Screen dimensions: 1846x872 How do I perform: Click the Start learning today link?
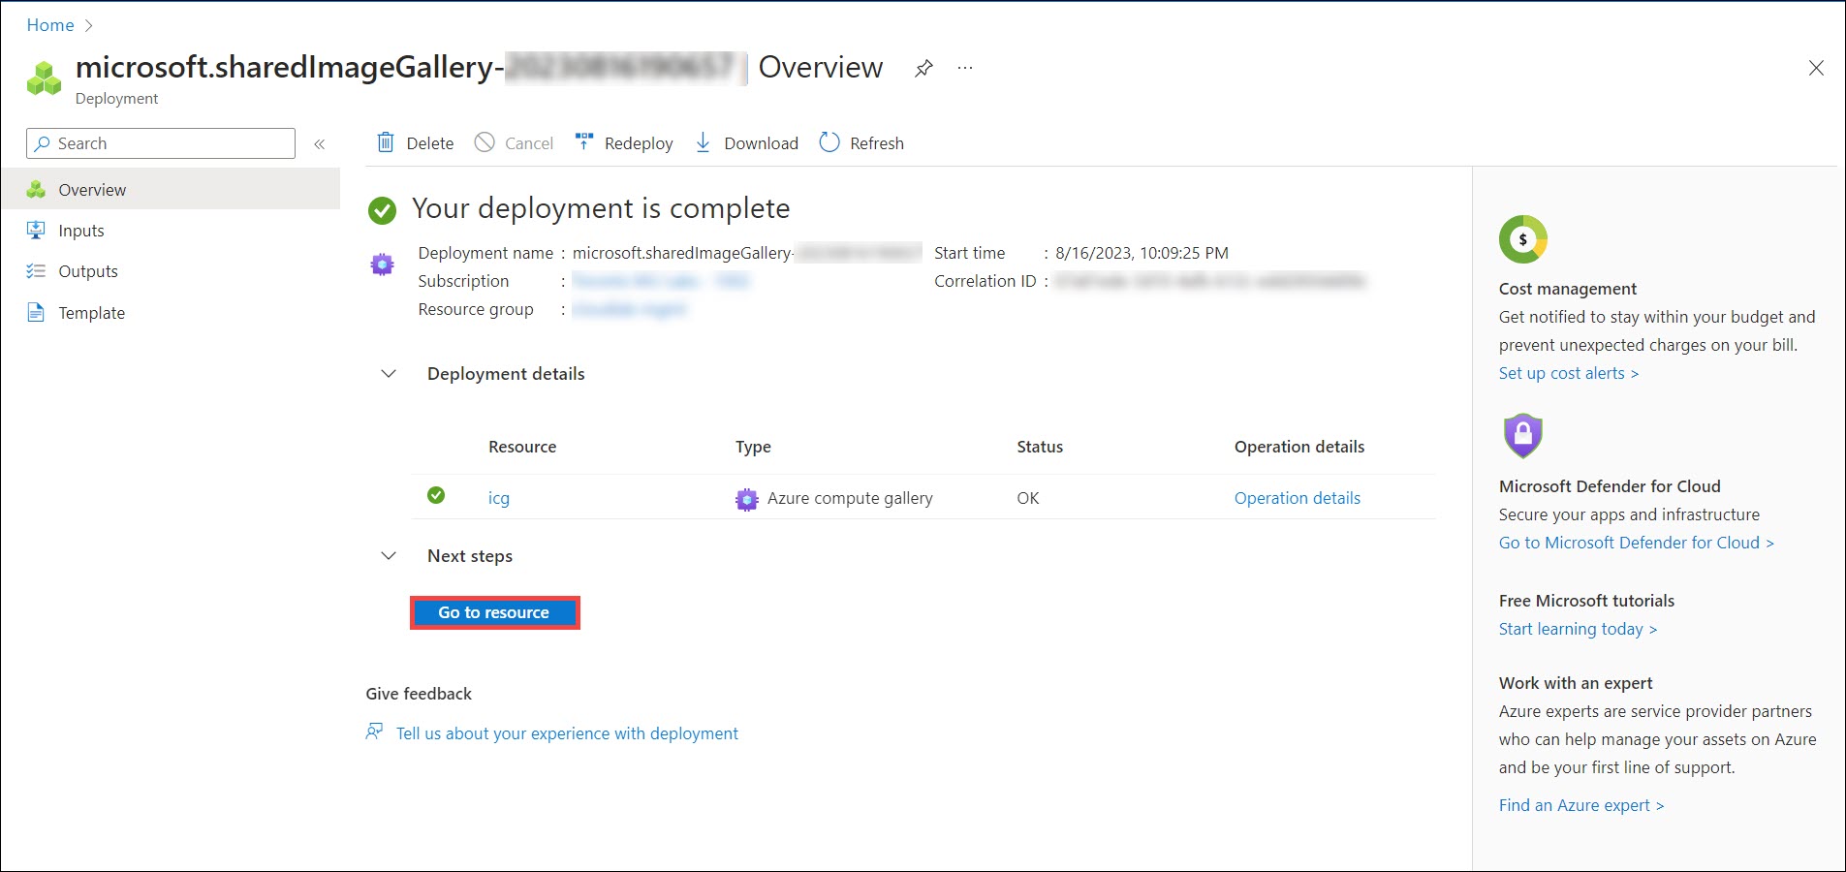click(x=1579, y=629)
